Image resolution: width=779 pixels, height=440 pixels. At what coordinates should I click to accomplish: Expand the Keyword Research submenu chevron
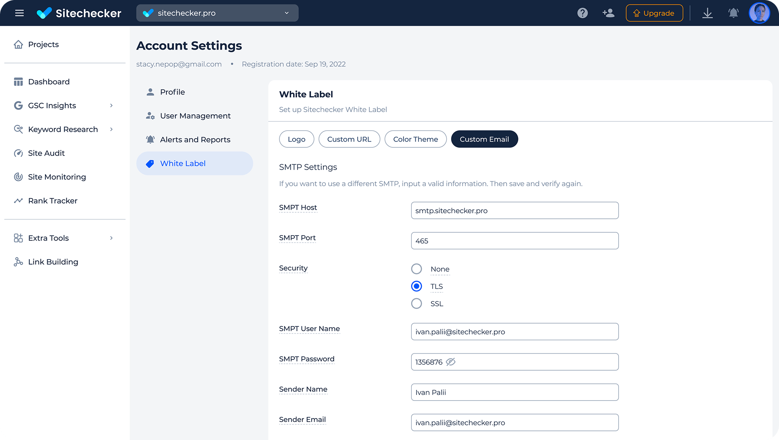click(111, 129)
